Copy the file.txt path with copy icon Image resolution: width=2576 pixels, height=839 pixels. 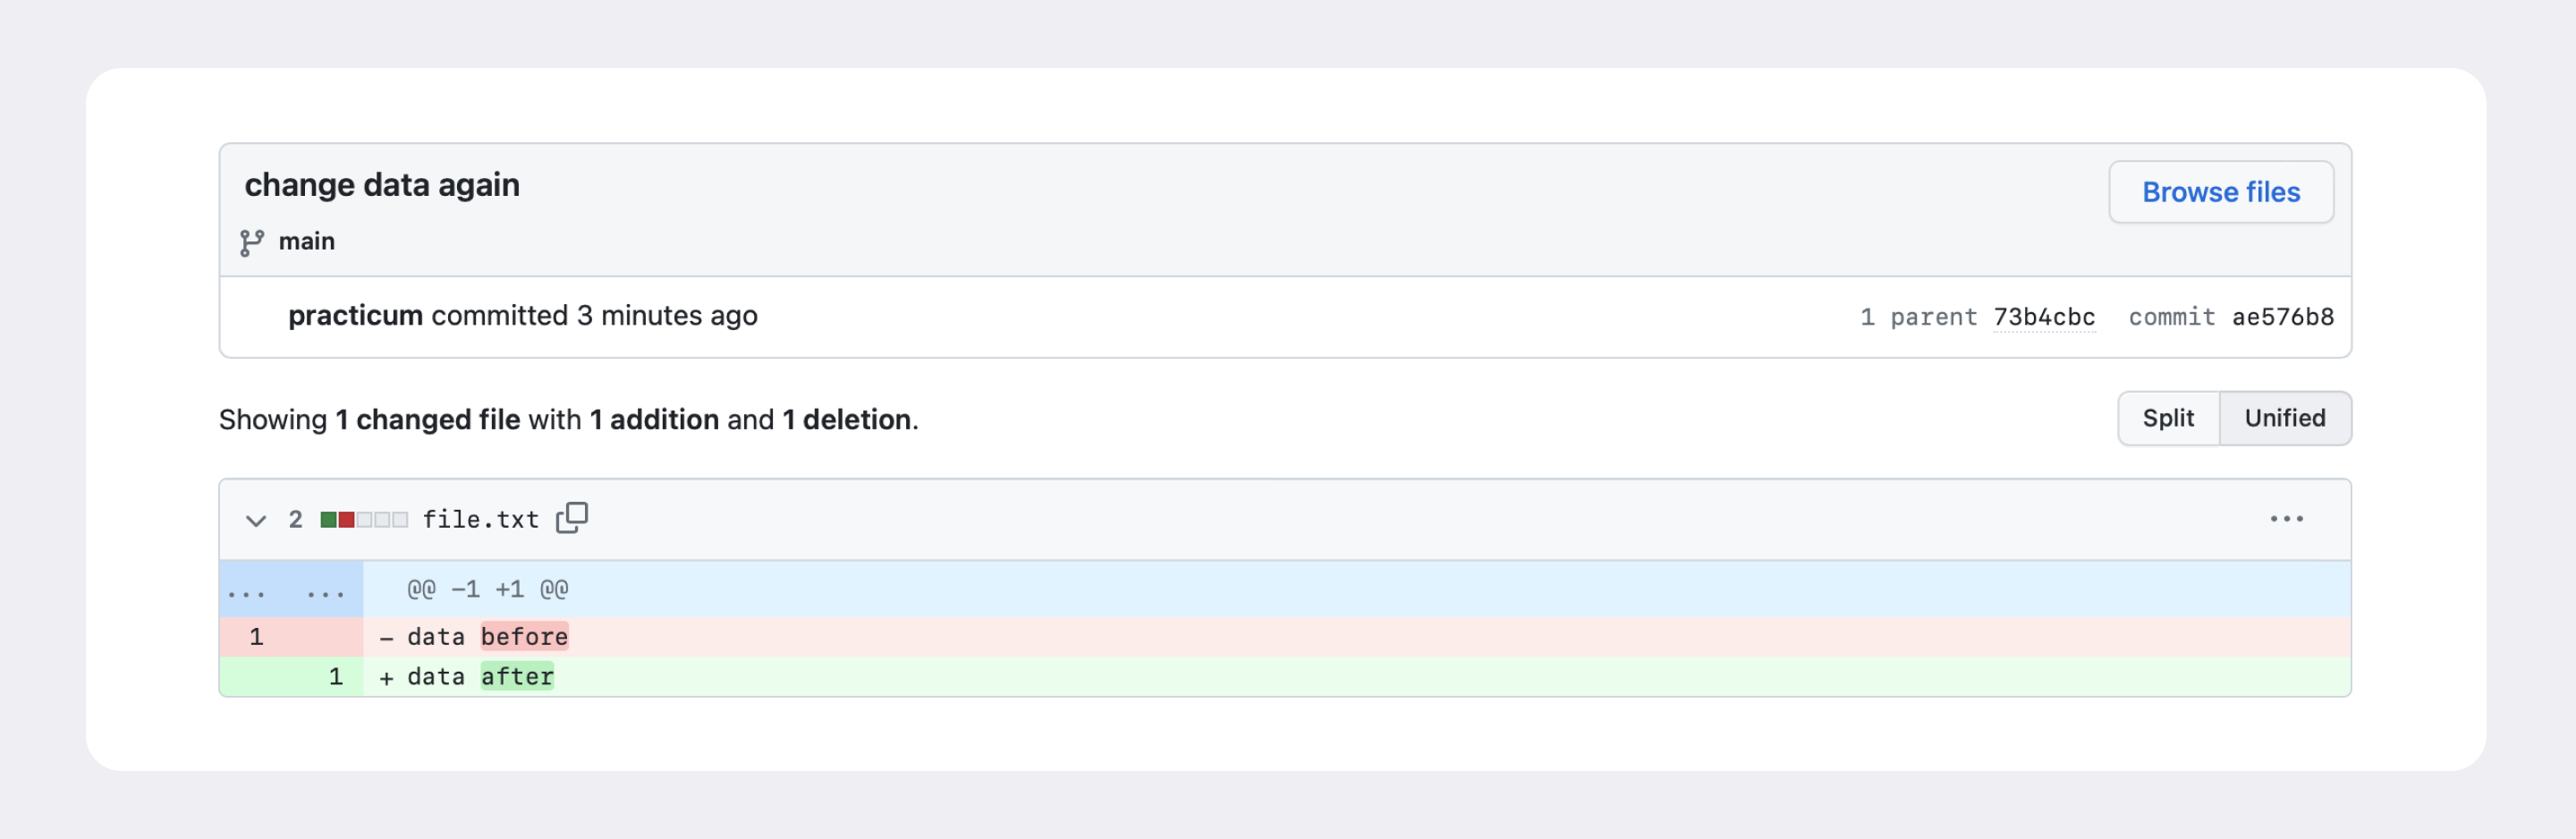pos(572,518)
